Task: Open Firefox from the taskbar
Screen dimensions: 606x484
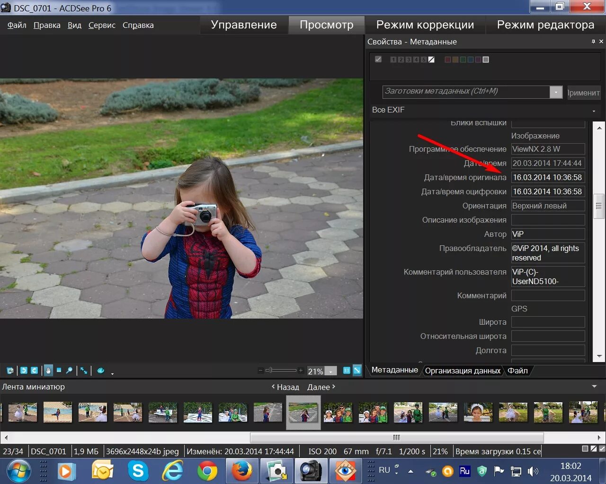Action: [x=242, y=471]
